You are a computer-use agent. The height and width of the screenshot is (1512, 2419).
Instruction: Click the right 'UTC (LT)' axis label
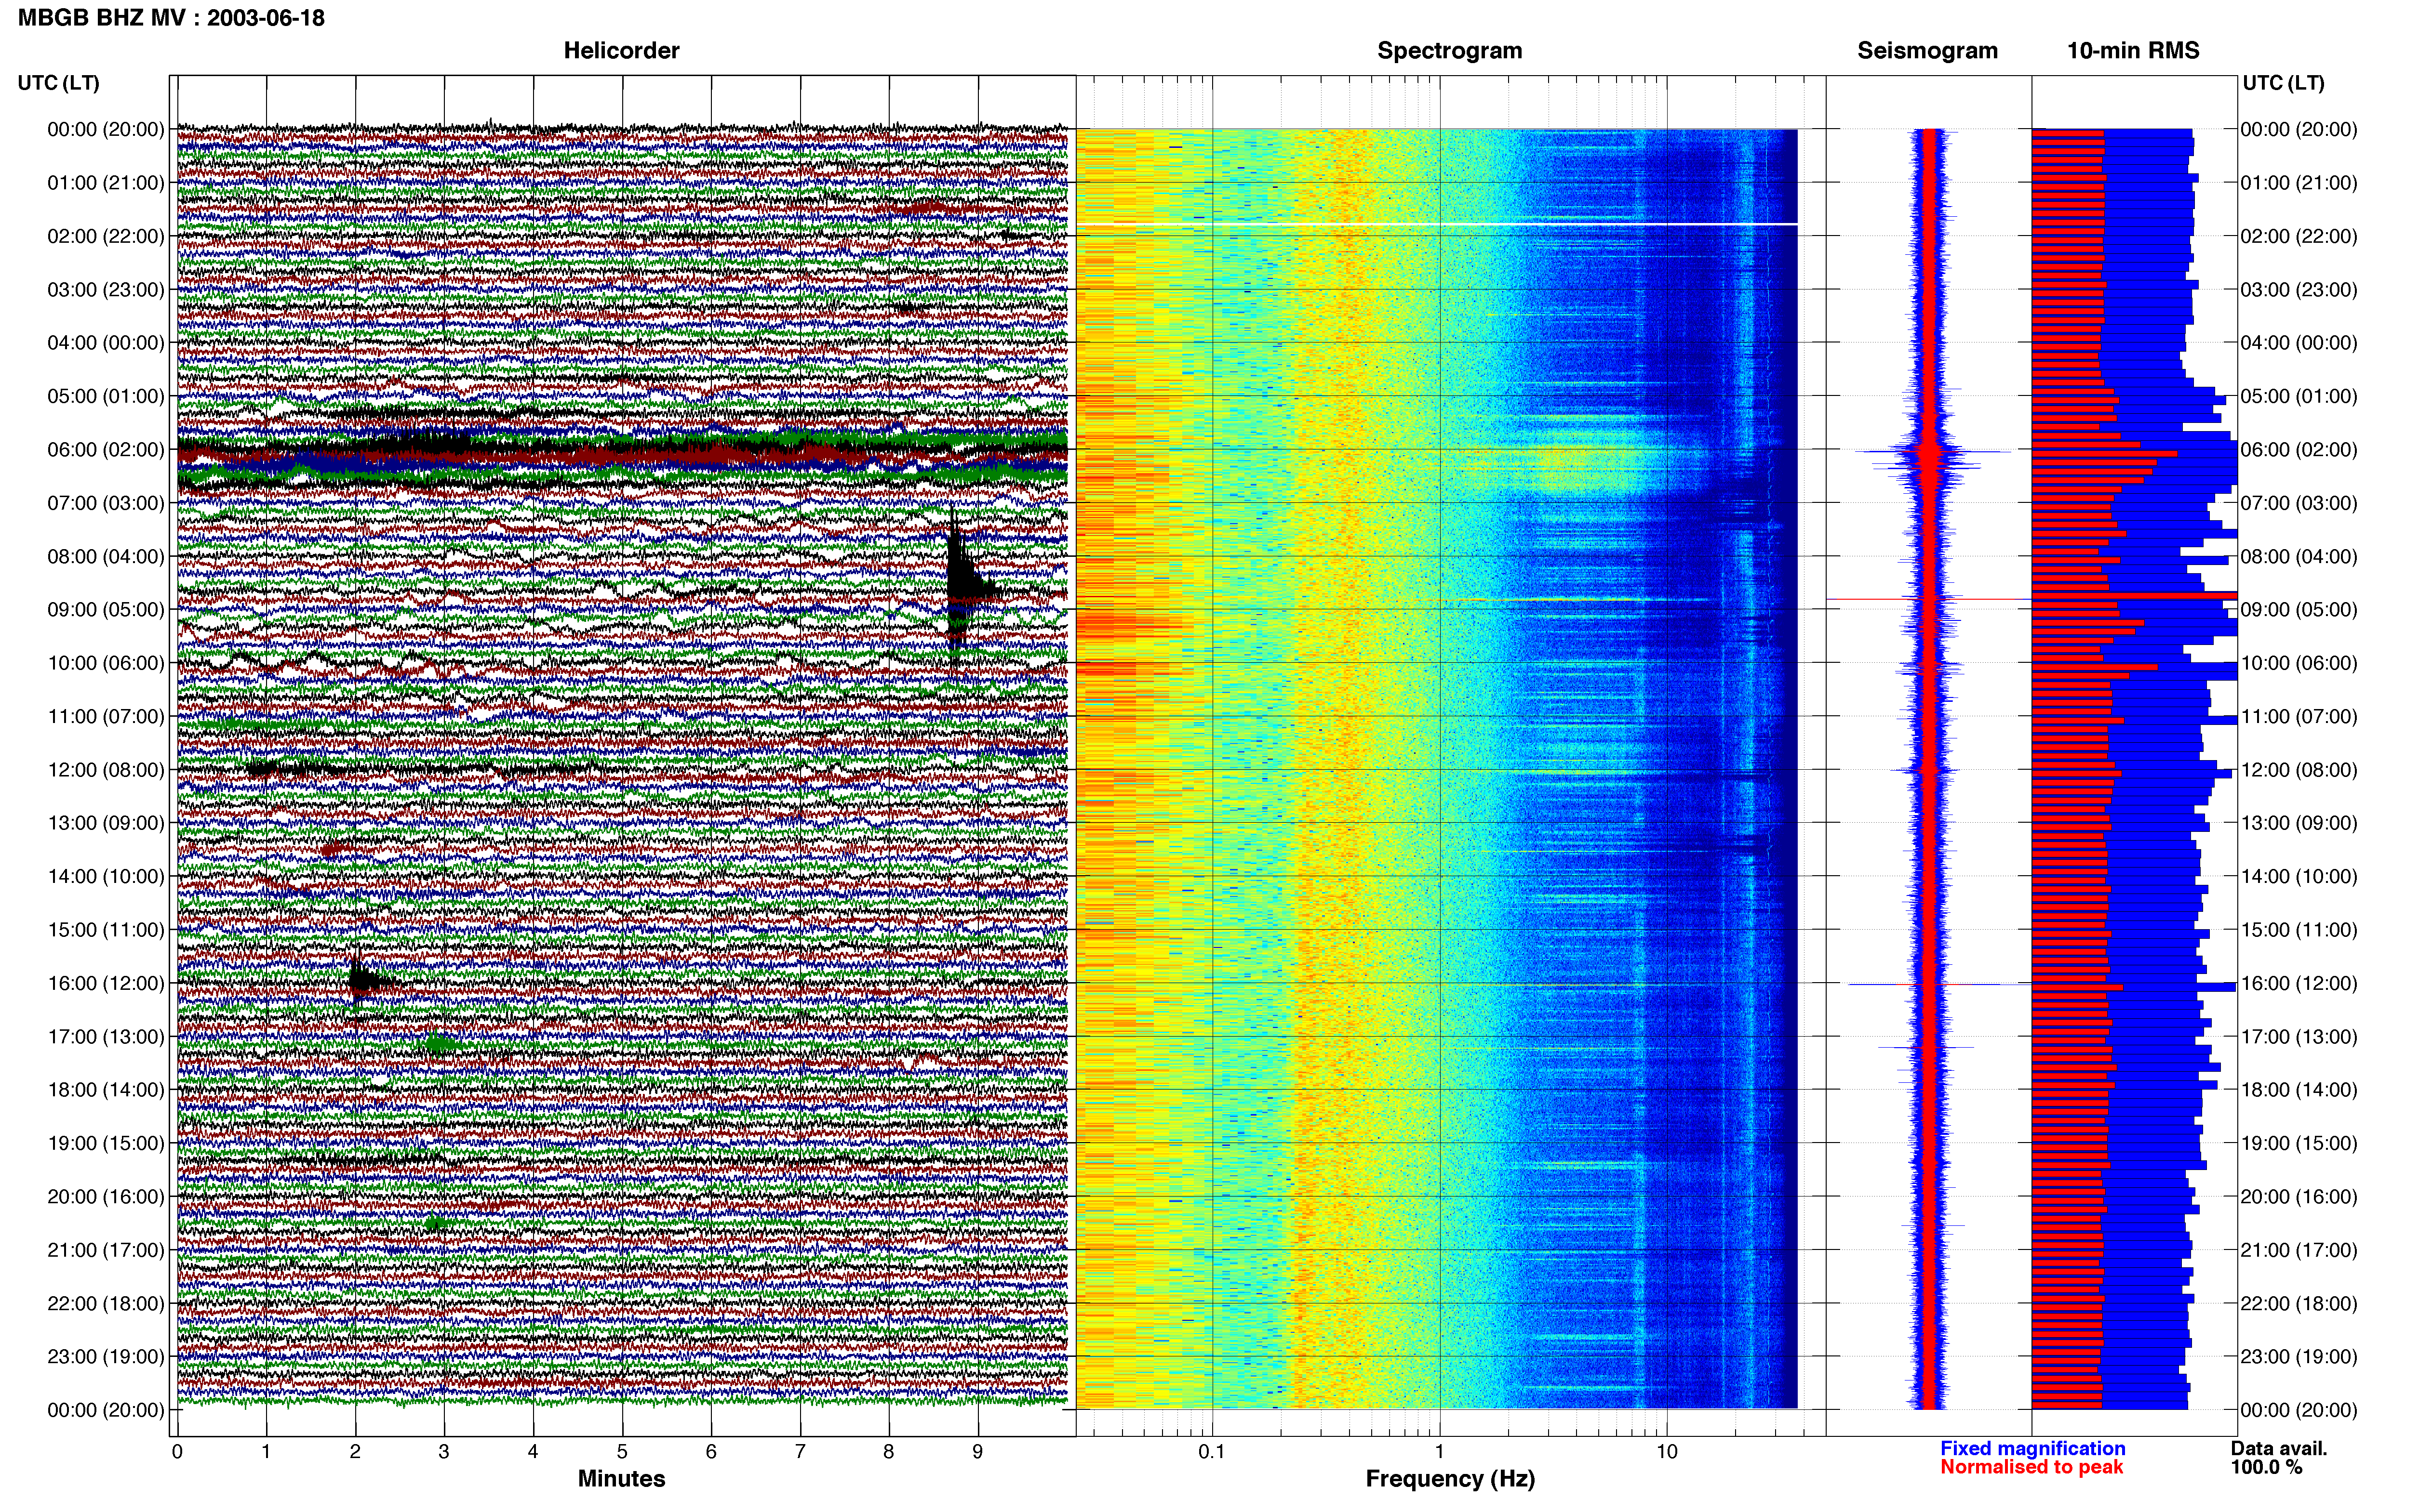(2283, 82)
